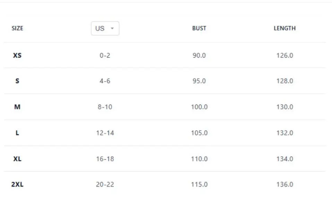332x217 pixels.
Task: Select the XS size row label
Action: [17, 55]
